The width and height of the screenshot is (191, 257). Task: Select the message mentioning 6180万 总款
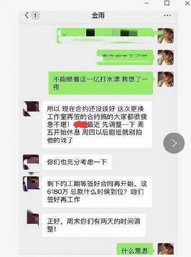click(x=97, y=191)
